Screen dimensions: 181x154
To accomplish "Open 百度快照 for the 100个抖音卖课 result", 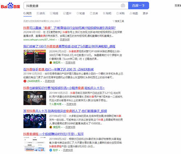I will point(70,63).
